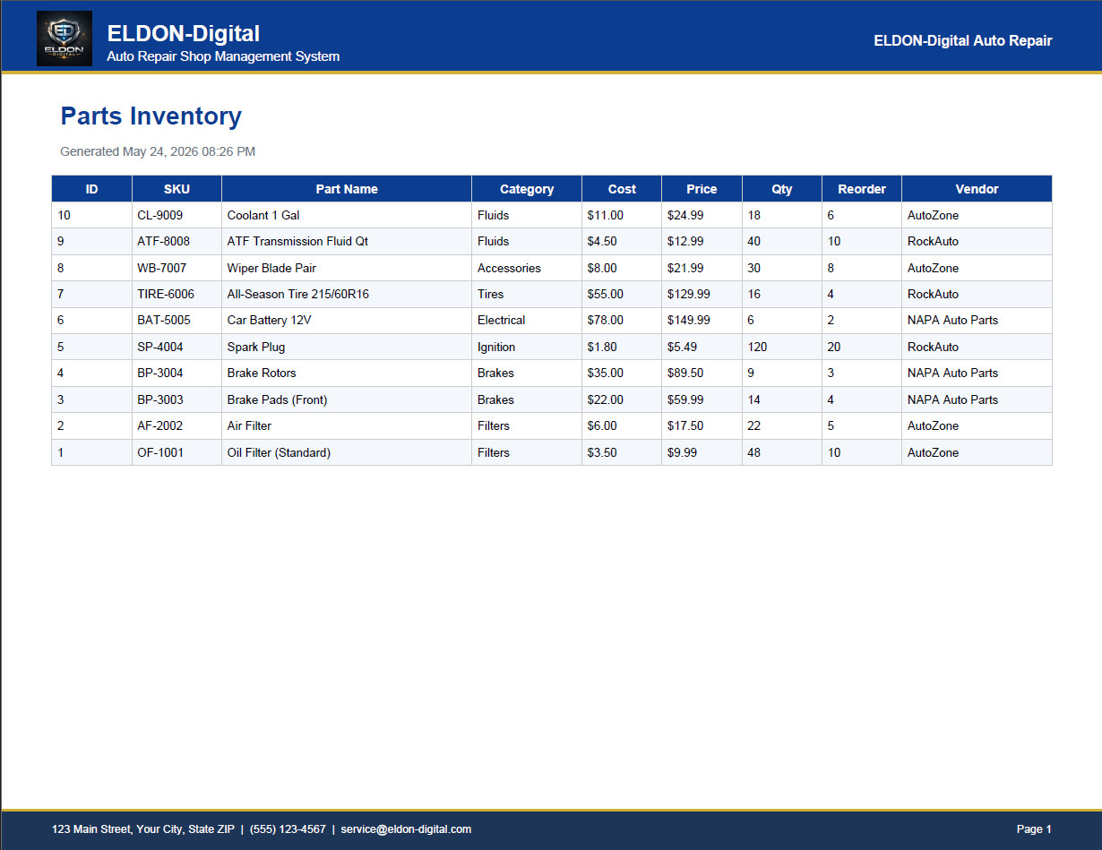The image size is (1102, 850).
Task: Click 'Oil Filter (Standard)' part name
Action: [279, 452]
